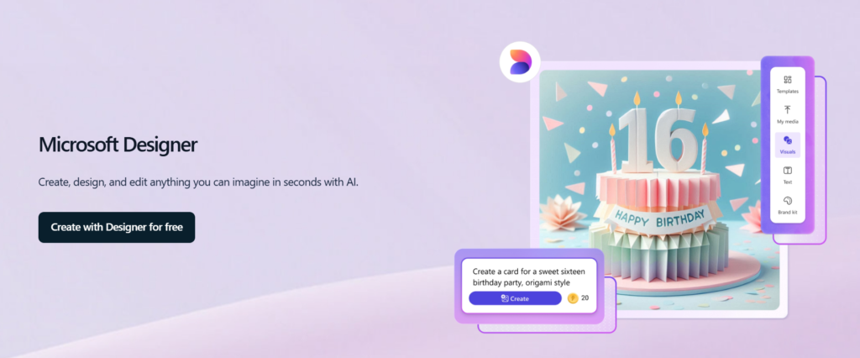This screenshot has width=860, height=358.
Task: Click the Microsoft Designer heading
Action: [x=118, y=145]
